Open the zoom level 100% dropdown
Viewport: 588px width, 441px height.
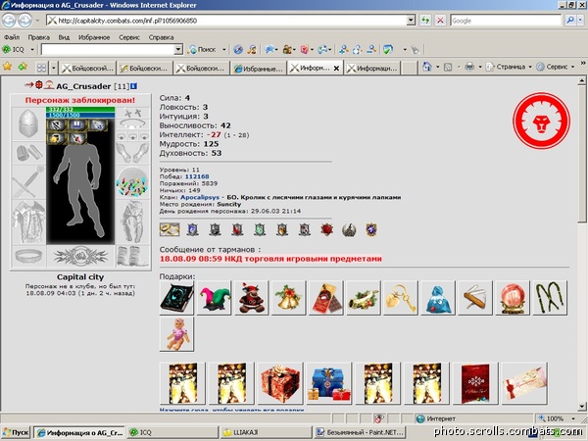573,418
